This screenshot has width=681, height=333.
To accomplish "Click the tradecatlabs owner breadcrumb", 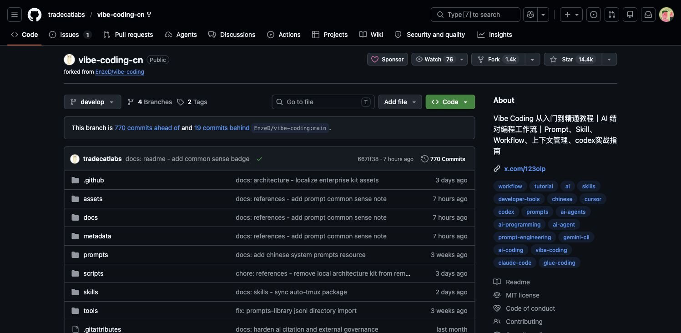I will click(66, 15).
